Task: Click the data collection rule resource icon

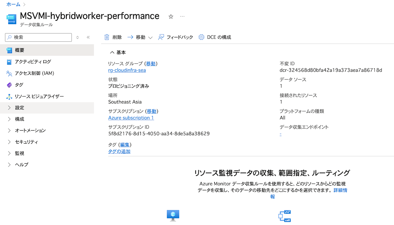Action: tap(11, 19)
